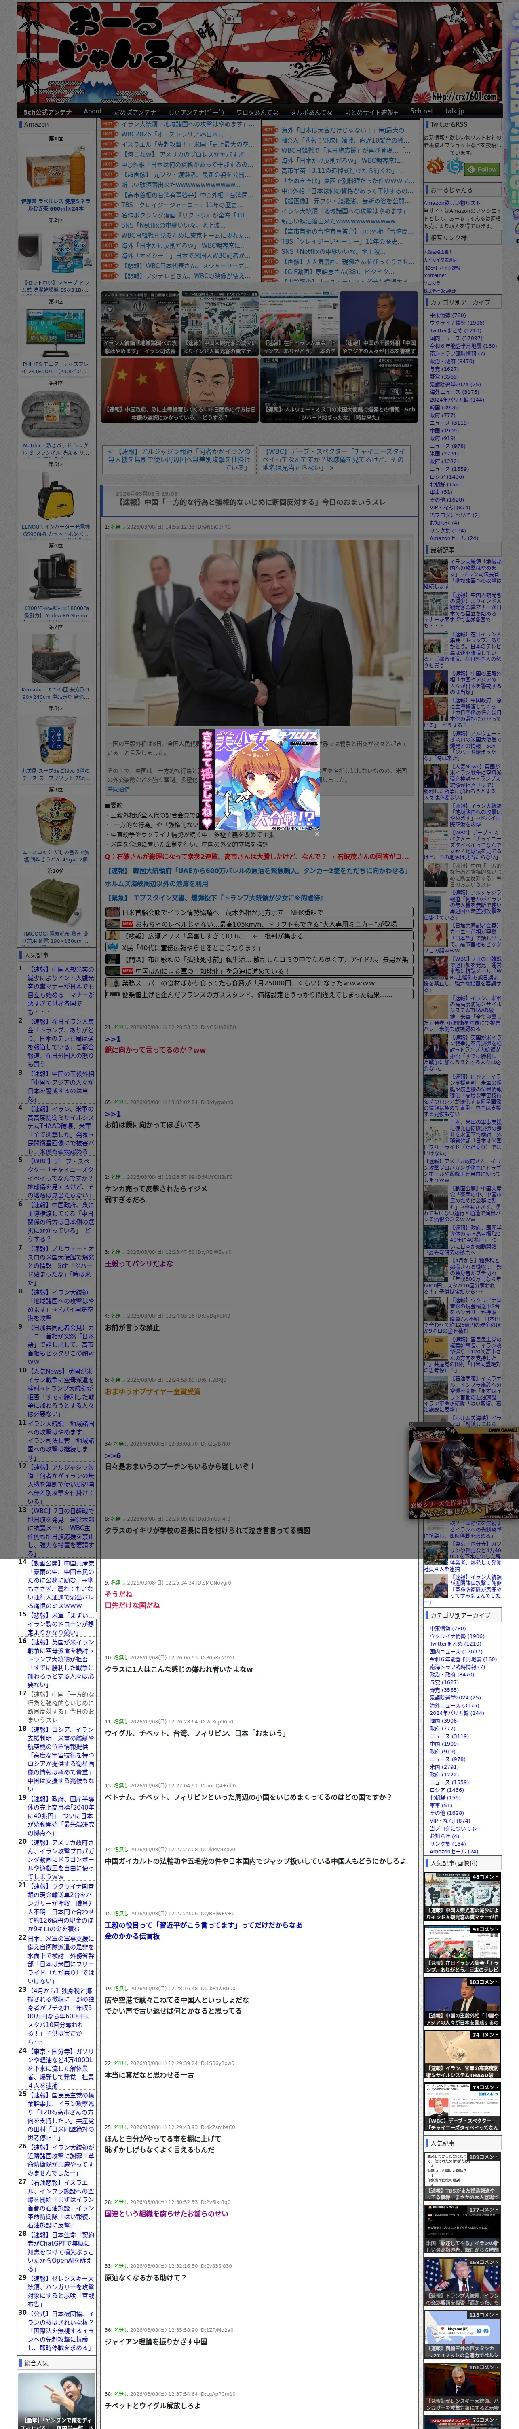Open 韓国大統領府 UAEから600万バレル article link

pyautogui.click(x=257, y=870)
